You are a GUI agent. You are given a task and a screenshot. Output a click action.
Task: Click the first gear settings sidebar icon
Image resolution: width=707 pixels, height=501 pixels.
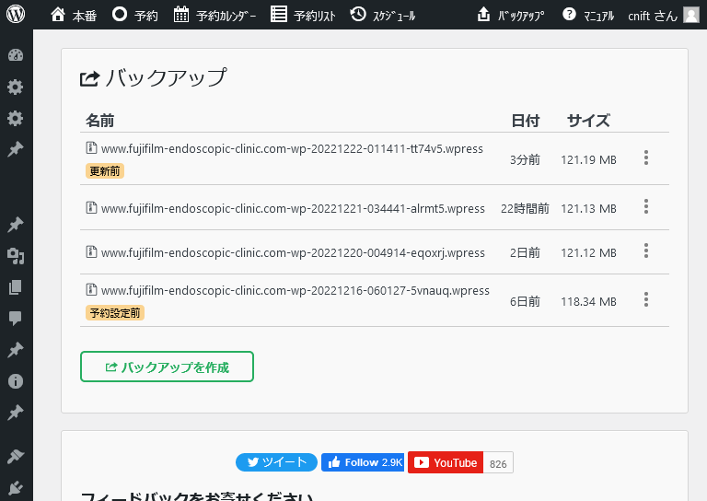(16, 87)
